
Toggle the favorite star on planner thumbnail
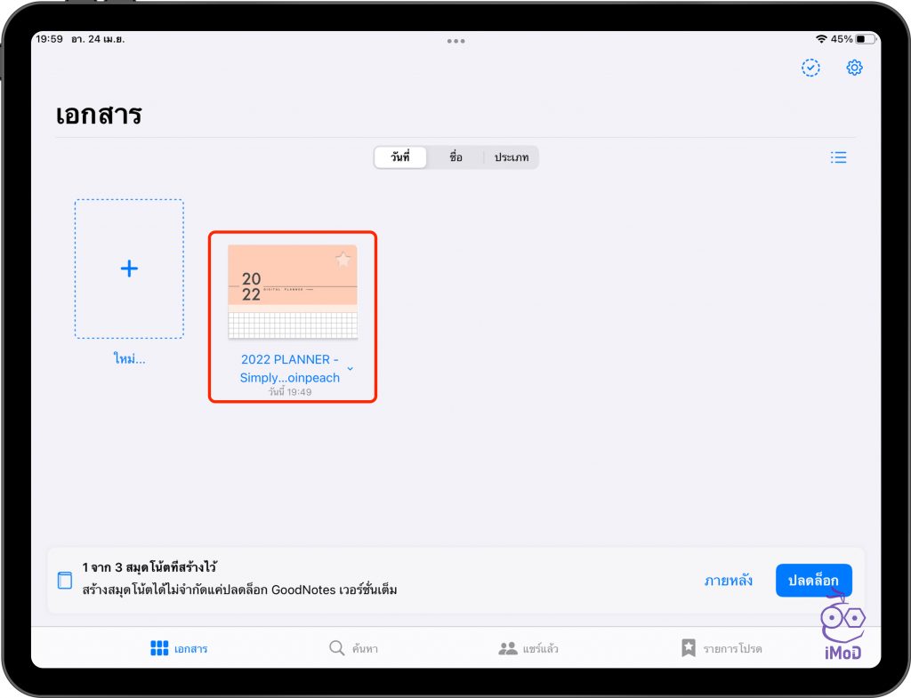click(343, 260)
